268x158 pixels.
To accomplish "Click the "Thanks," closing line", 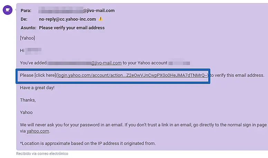I will pyautogui.click(x=28, y=100).
